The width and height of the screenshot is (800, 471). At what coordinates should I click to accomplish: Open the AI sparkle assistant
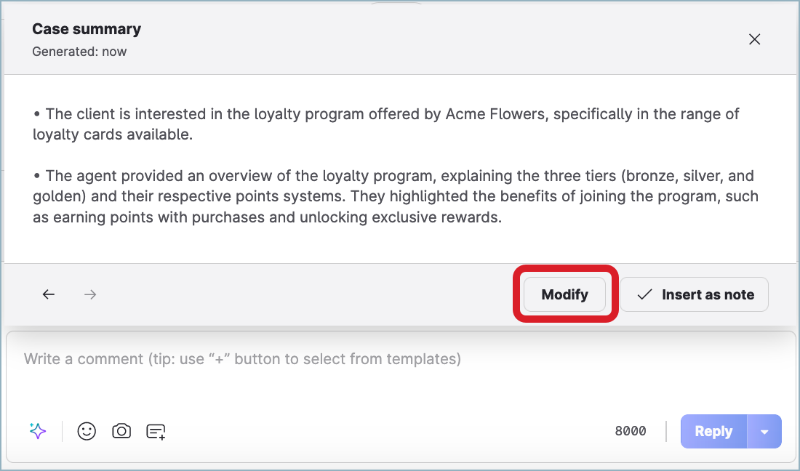pos(38,431)
